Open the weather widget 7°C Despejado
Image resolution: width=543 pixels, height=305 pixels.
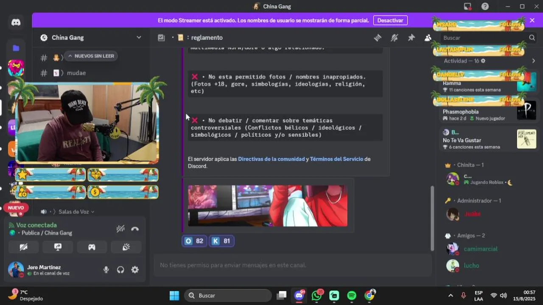(25, 295)
